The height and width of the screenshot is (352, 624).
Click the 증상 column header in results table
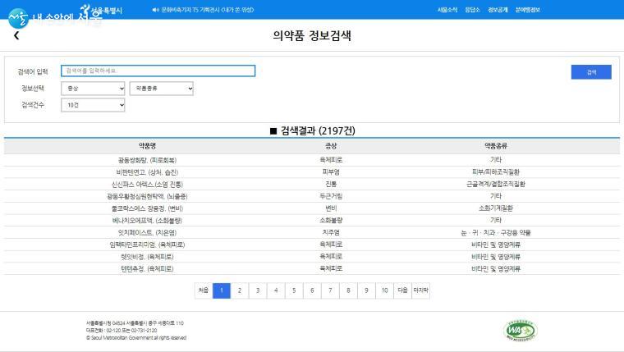tap(331, 146)
